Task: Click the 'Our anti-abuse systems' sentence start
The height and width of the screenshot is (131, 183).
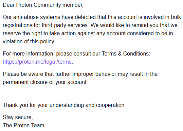Action: tap(31, 17)
